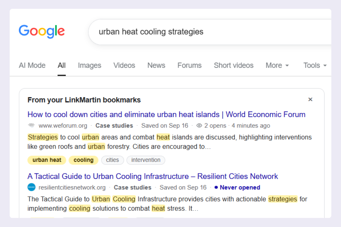Switch to the News tab

tap(156, 65)
